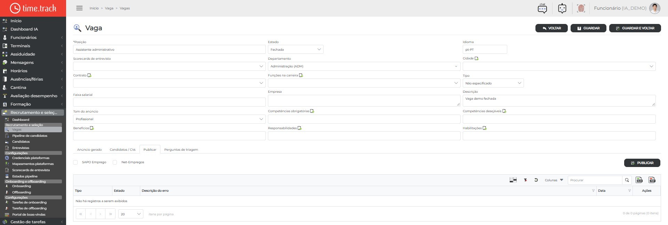668x225 pixels.
Task: Toggle the hamburger sidebar menu
Action: coord(79,8)
